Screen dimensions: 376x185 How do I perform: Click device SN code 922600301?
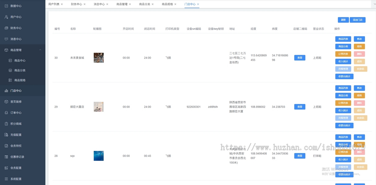193,107
